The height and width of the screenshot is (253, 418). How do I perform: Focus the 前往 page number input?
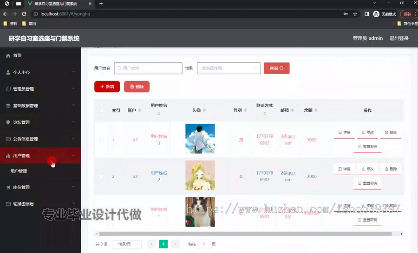tap(204, 244)
